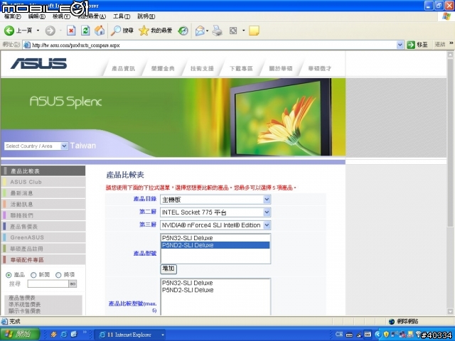Click the ASUS Splendid banner image

[173, 117]
